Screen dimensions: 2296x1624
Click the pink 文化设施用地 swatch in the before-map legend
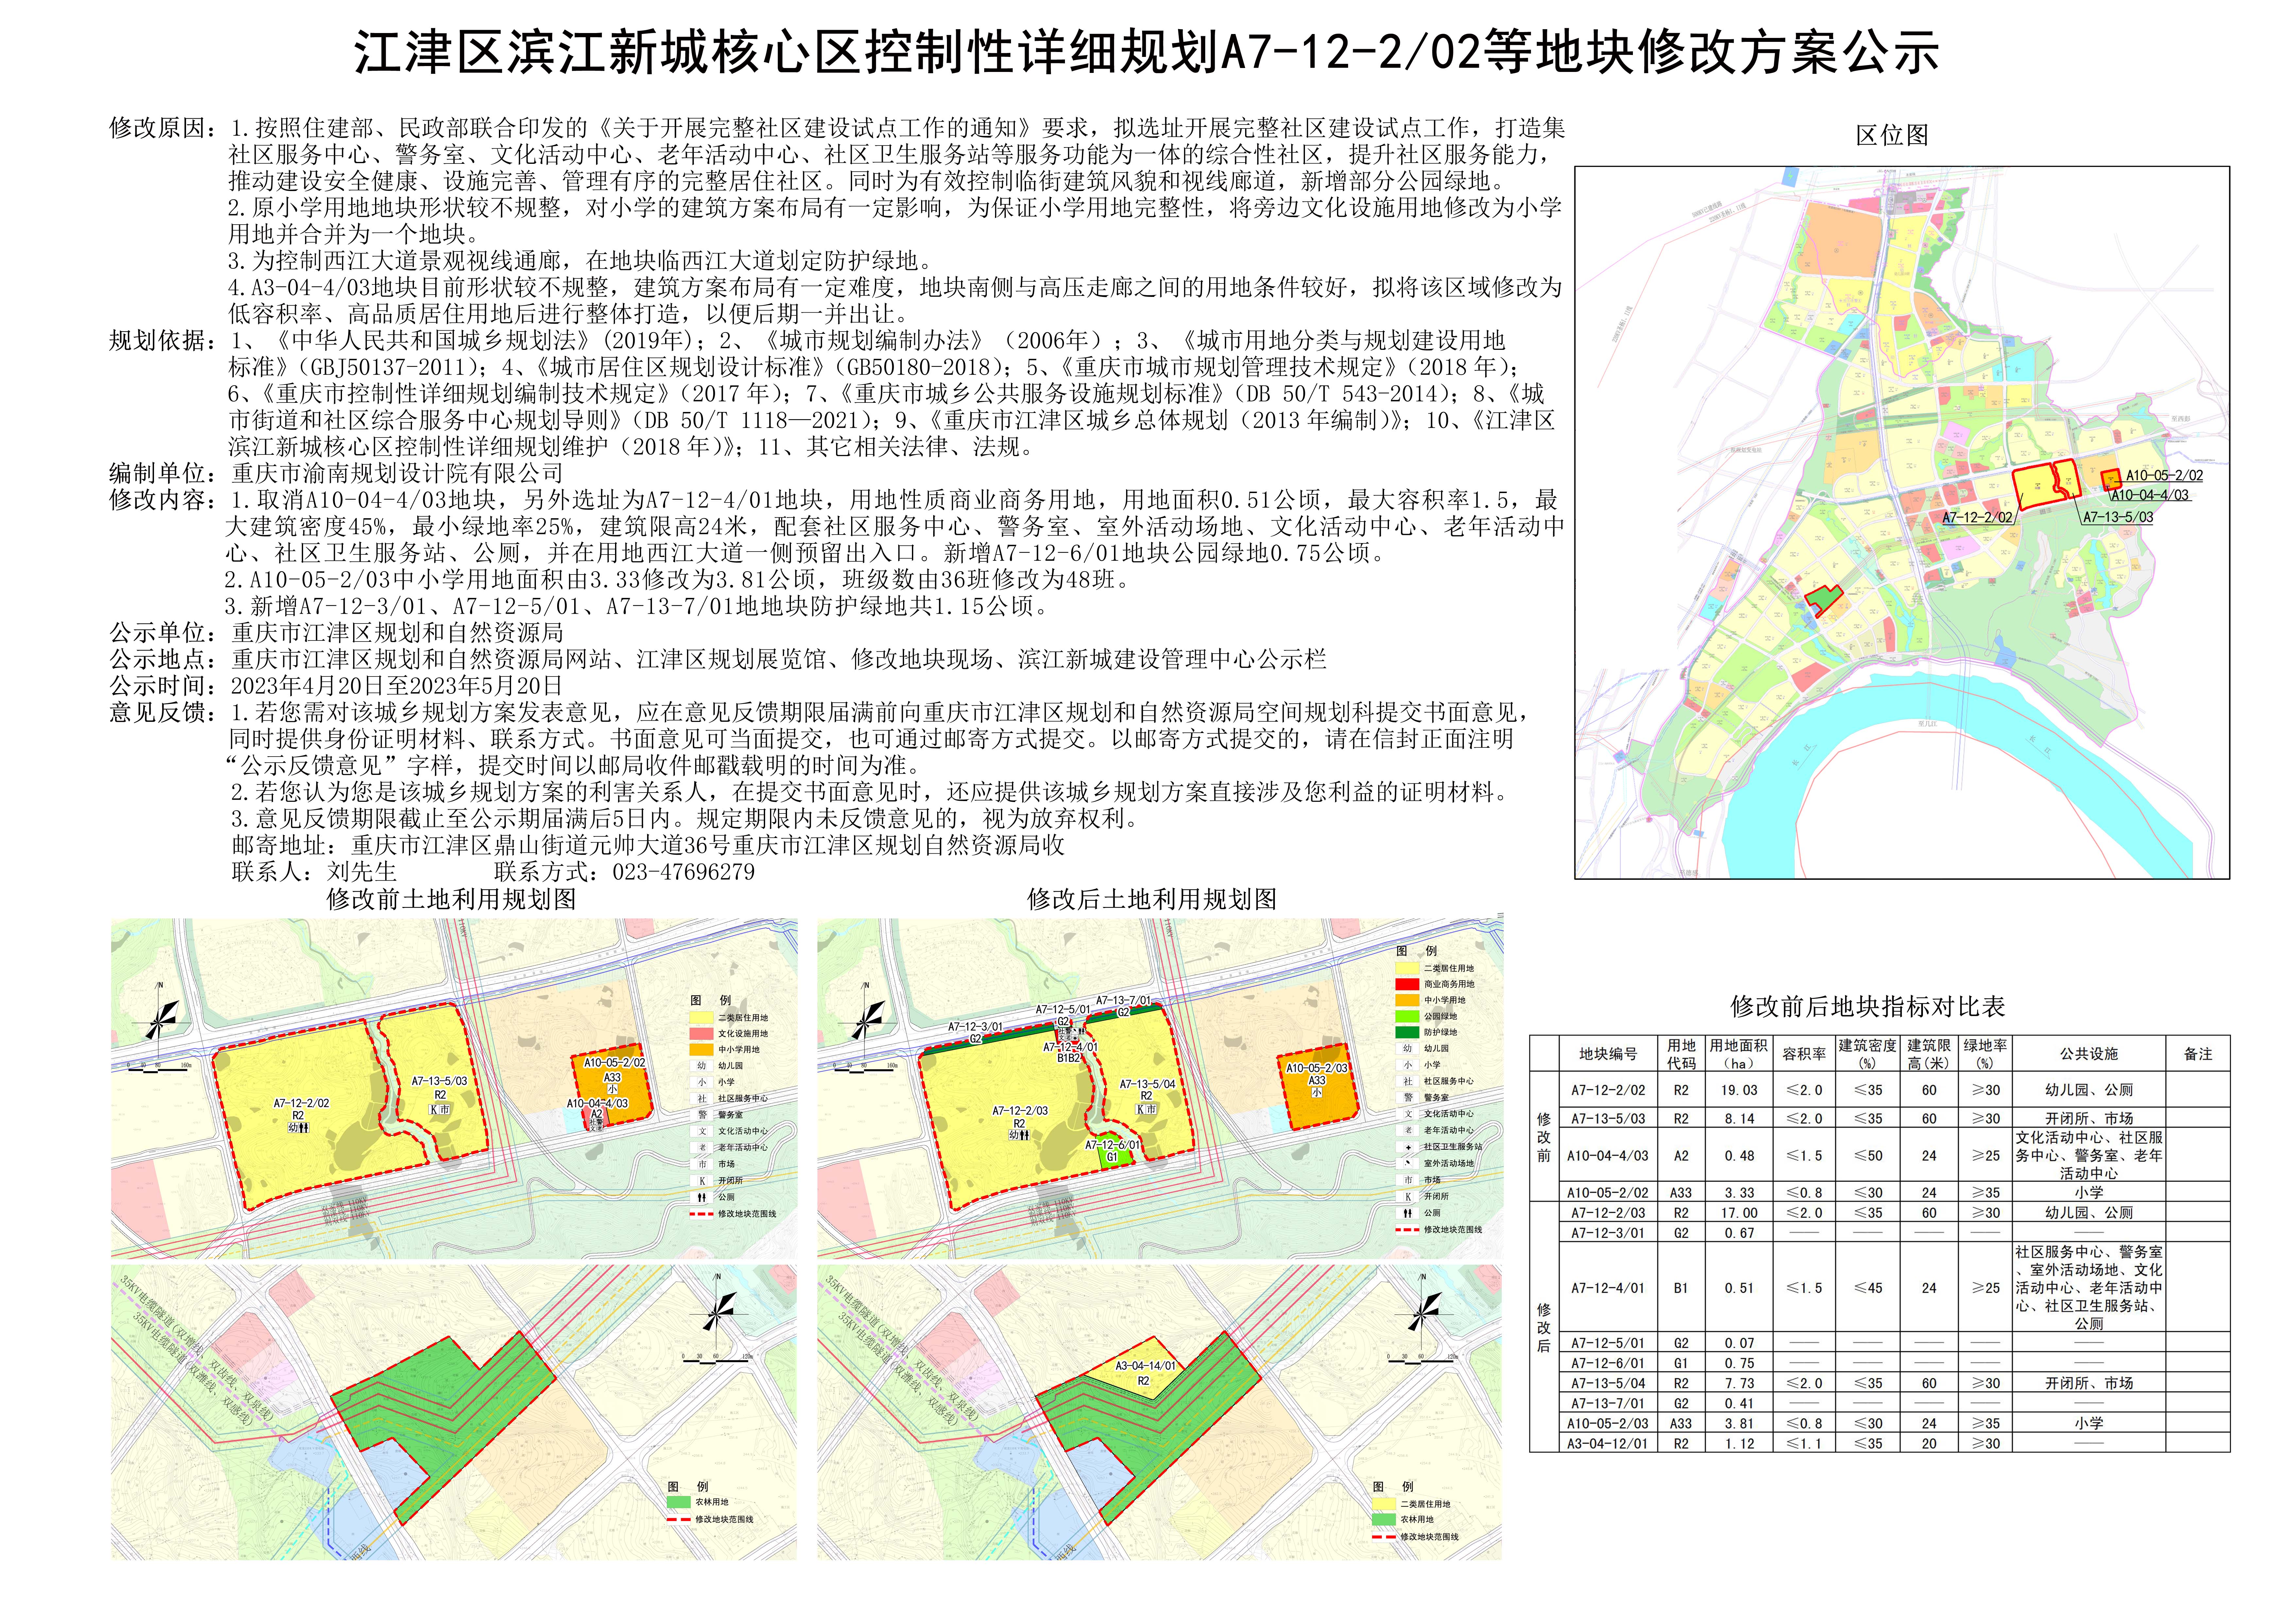702,1034
